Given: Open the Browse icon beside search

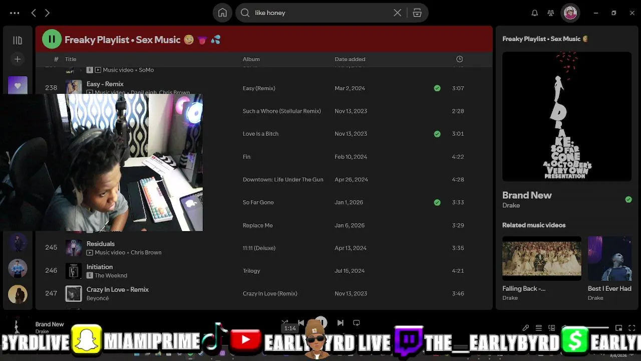Looking at the screenshot, I should point(417,13).
